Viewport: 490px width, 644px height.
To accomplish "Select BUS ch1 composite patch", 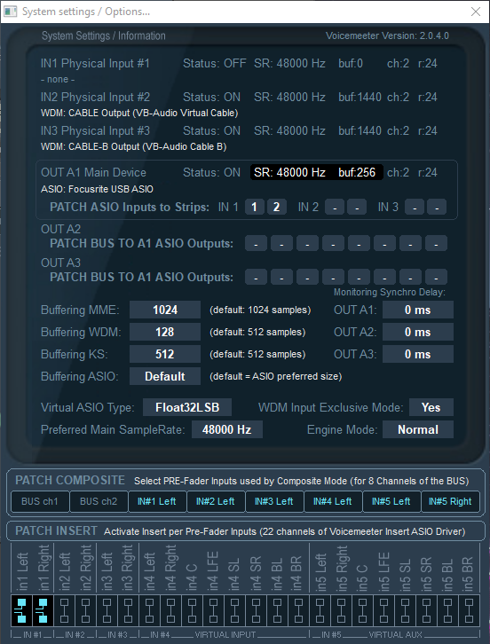I will pyautogui.click(x=40, y=501).
